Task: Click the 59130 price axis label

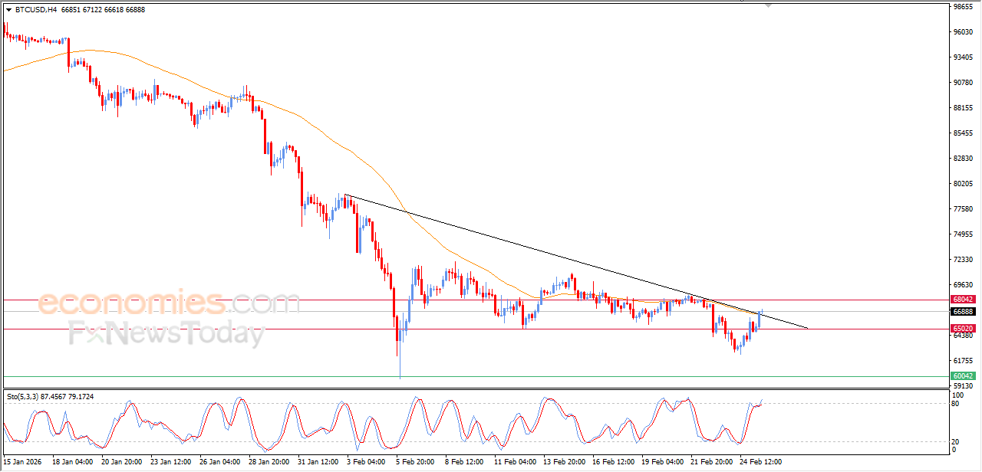Action: [964, 386]
